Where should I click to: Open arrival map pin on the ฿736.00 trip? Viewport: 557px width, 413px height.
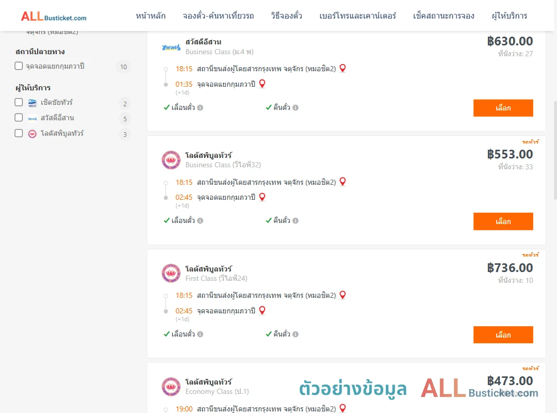coord(262,310)
